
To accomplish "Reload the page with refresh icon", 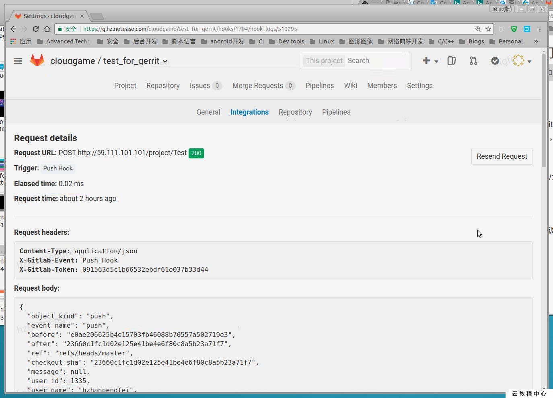I will point(36,29).
